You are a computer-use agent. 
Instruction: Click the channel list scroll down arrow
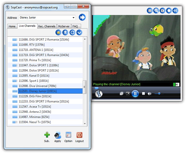coord(85,124)
